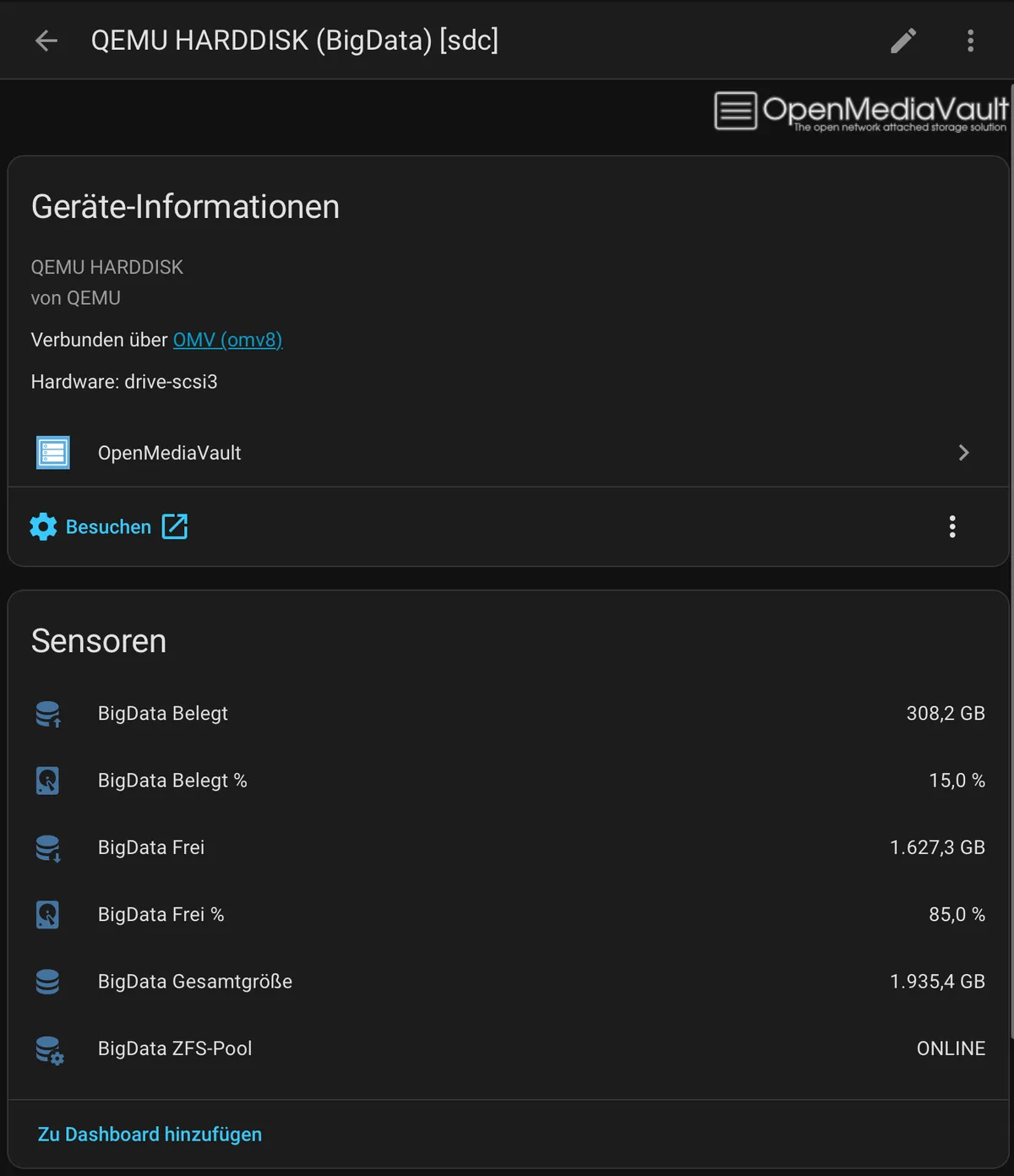Click the BigData Belegt database icon
Screen dimensions: 1014x1176
[x=48, y=714]
